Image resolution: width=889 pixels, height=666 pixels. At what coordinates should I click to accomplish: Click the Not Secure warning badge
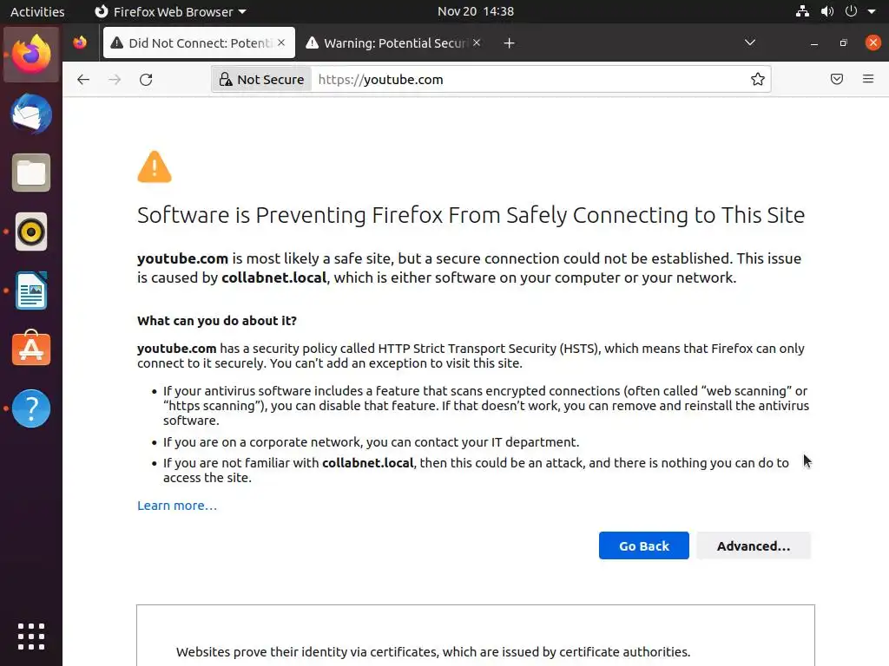[x=261, y=80]
